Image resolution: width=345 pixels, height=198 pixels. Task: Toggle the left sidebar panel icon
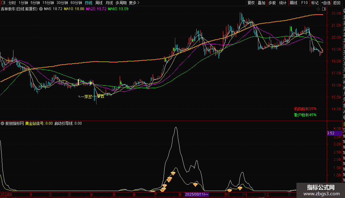(3, 3)
